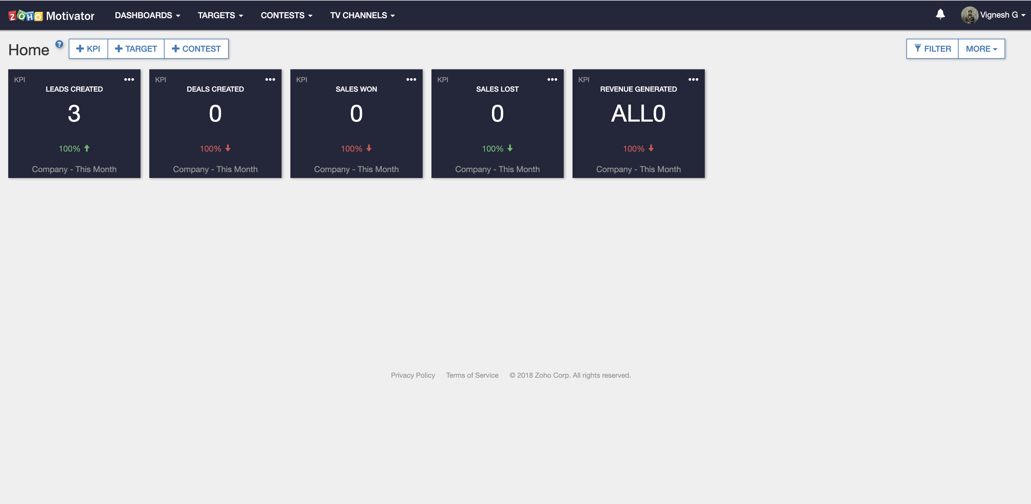Click 100% on the Leads Created card
Image resolution: width=1031 pixels, height=504 pixels.
pyautogui.click(x=69, y=149)
